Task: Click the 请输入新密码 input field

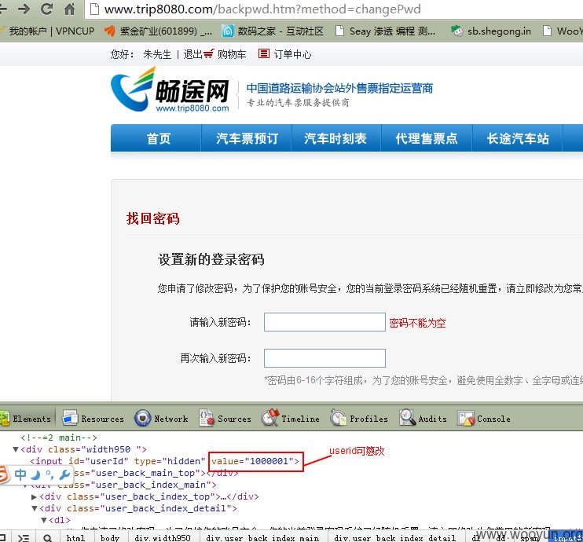Action: [x=324, y=322]
